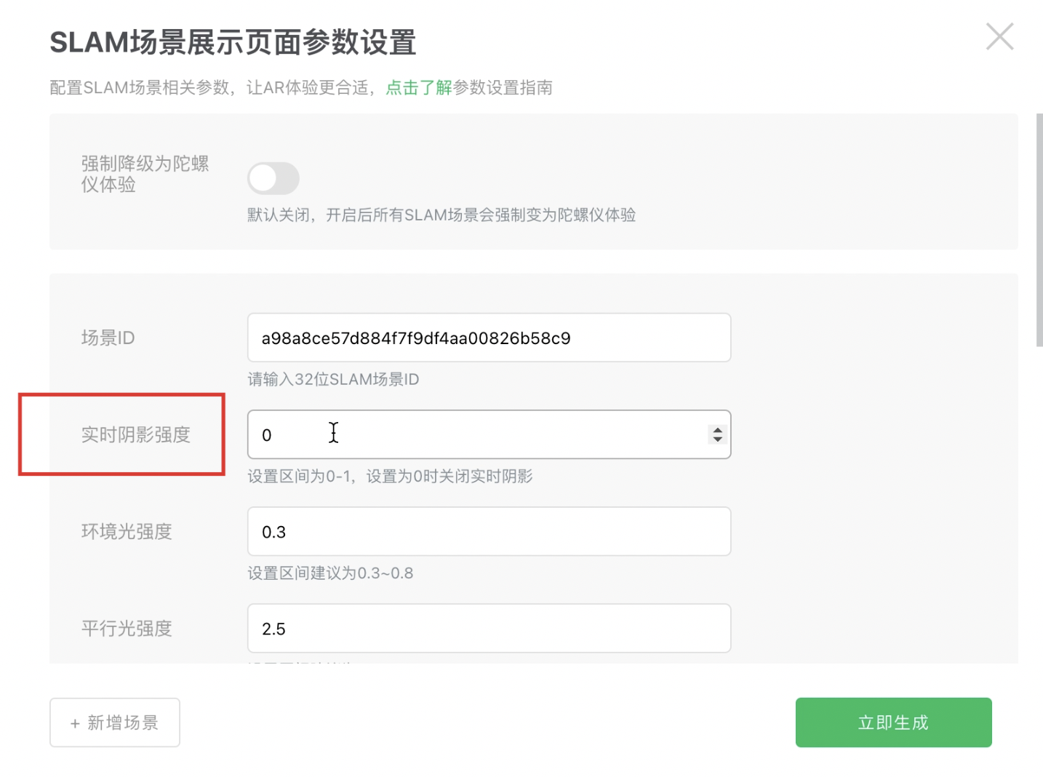Open the 点击了解 parameter guide link
1043x777 pixels.
(x=418, y=88)
